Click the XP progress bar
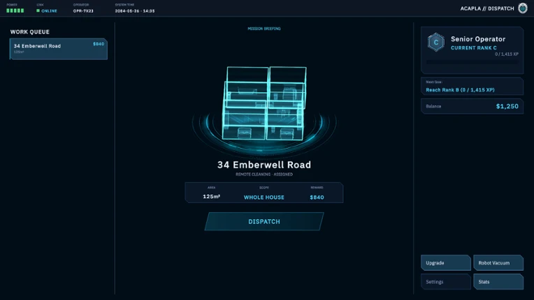Screen dimensions: 534x300 coord(472,62)
